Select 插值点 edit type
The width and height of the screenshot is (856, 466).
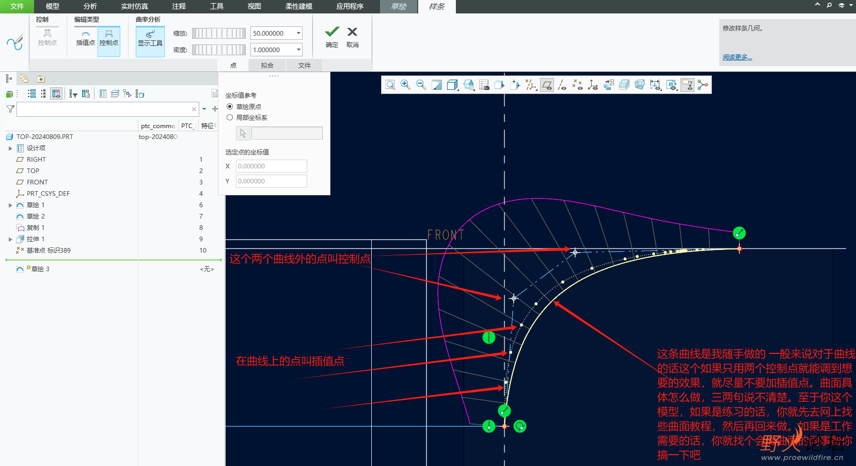click(86, 38)
